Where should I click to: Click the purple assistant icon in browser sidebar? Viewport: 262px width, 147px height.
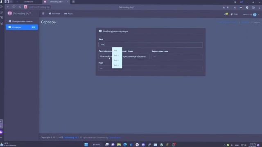(1, 132)
